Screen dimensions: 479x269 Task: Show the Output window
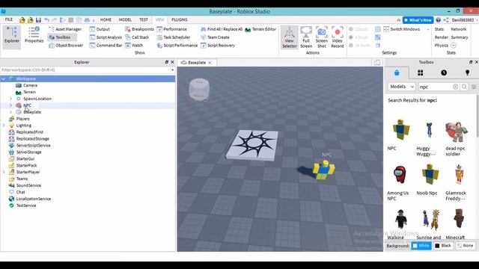pos(100,29)
